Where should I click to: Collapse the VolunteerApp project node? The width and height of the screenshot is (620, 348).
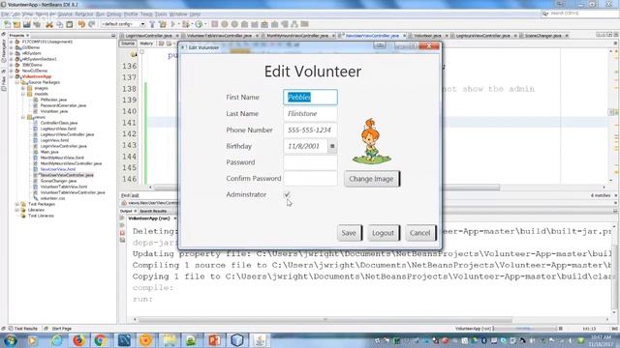click(x=12, y=76)
